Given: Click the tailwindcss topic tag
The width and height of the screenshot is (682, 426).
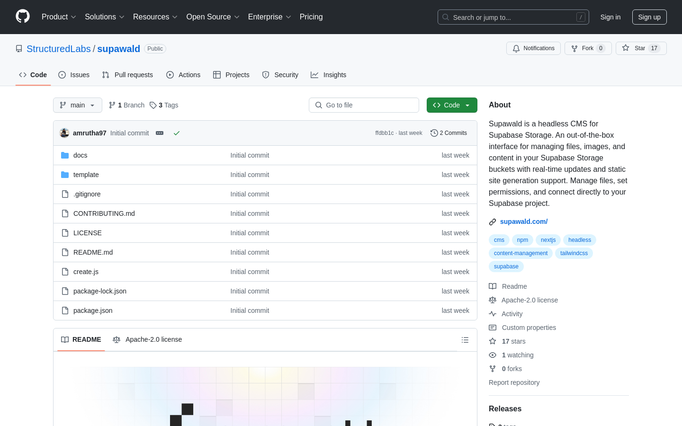Looking at the screenshot, I should (574, 253).
